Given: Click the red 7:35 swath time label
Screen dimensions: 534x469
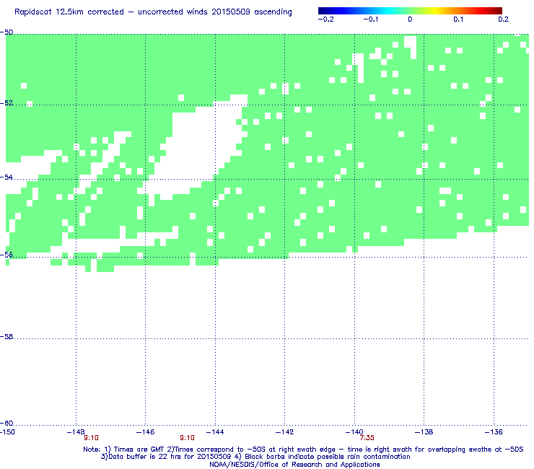Looking at the screenshot, I should (x=367, y=438).
